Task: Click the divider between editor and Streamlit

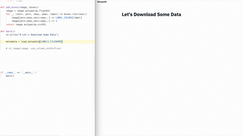Action: point(95,68)
